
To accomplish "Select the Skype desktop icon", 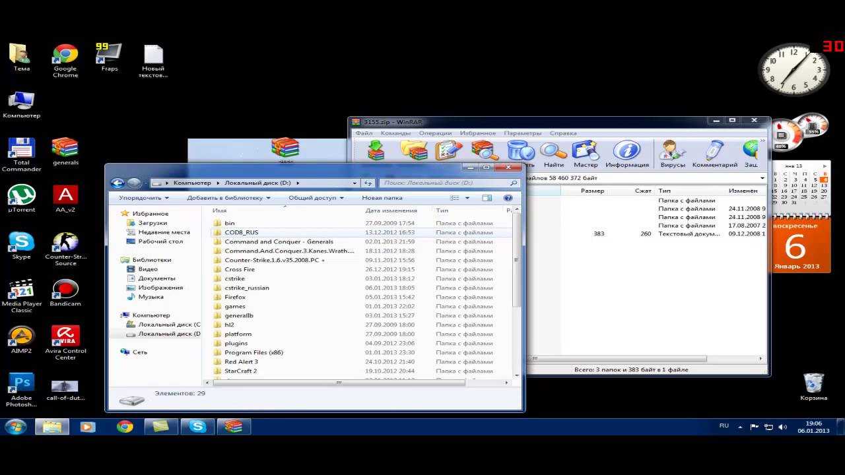I will [x=22, y=246].
